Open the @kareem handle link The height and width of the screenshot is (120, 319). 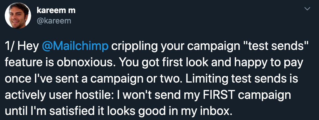(54, 21)
